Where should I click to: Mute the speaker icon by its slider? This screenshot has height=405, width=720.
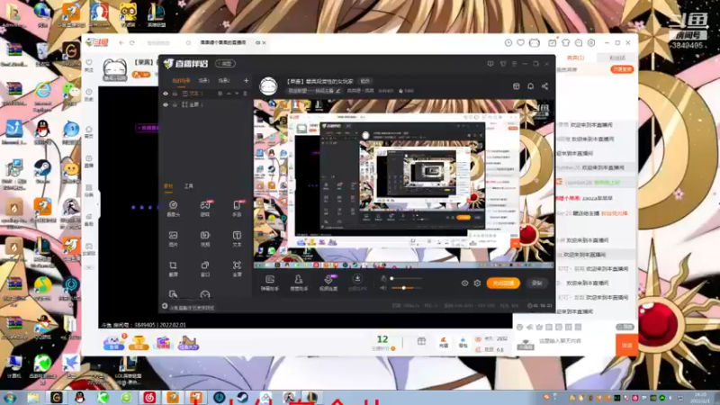383,288
